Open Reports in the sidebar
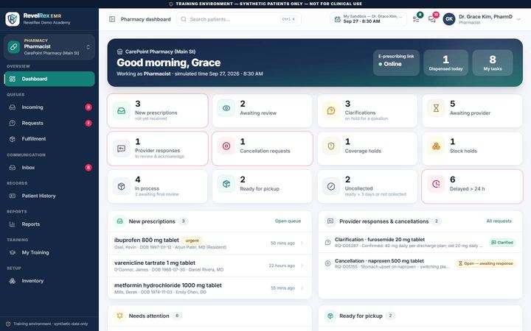 49,224
